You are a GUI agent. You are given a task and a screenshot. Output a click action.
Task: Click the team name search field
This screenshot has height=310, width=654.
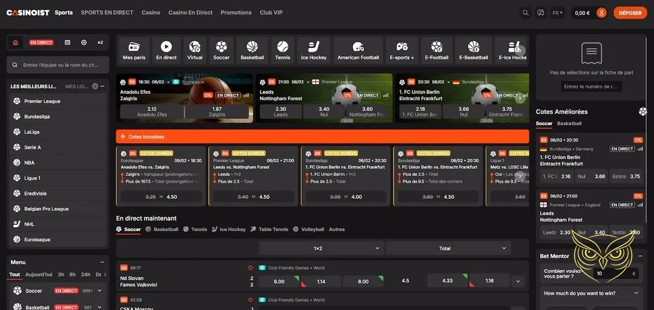click(60, 65)
